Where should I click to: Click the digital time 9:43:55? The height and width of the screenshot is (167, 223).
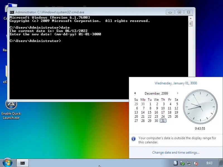click(200, 129)
